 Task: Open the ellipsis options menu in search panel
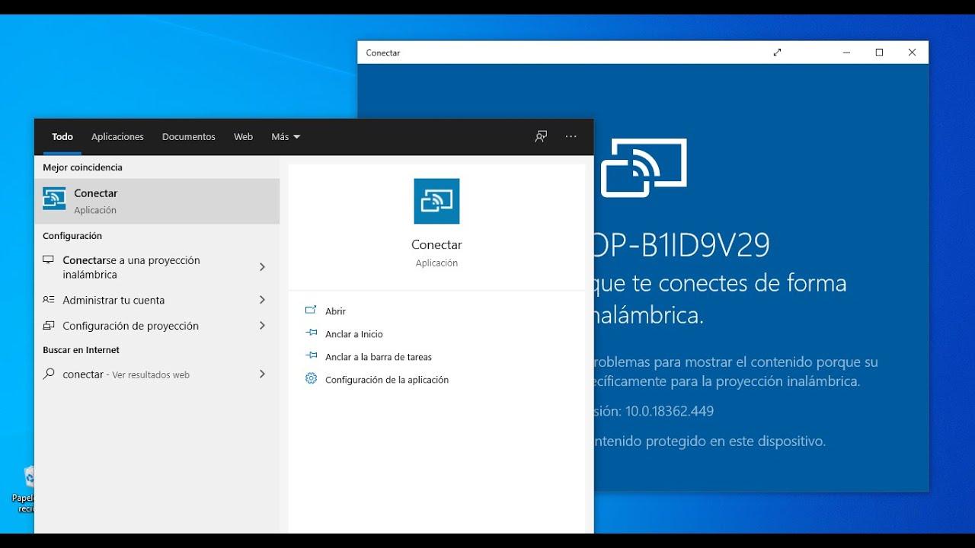571,136
